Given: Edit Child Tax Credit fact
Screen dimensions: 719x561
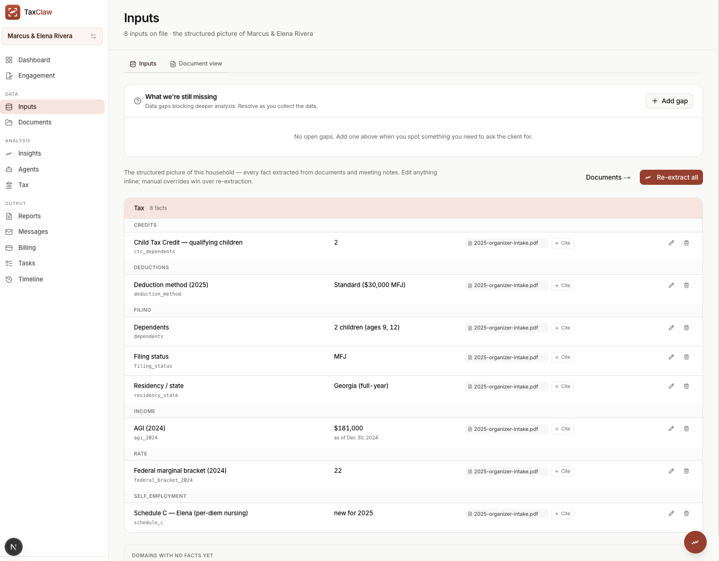Looking at the screenshot, I should pos(671,243).
